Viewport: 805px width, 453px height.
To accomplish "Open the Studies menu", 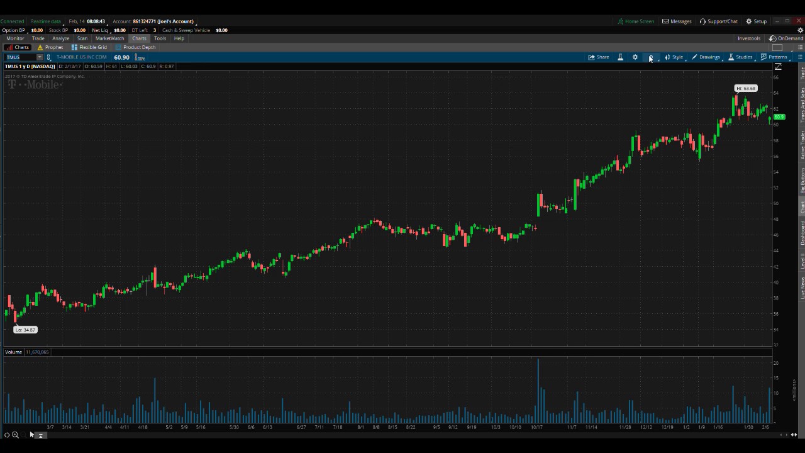I will [741, 57].
